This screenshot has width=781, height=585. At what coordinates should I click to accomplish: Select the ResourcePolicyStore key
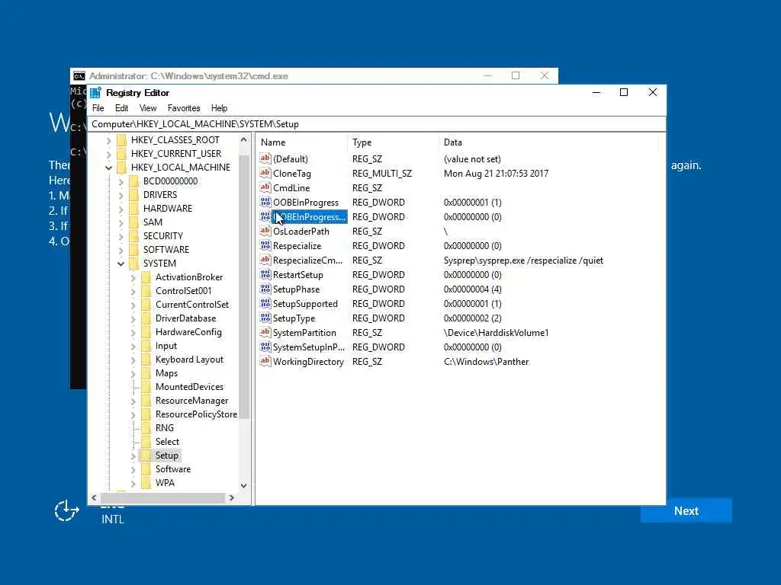(196, 414)
